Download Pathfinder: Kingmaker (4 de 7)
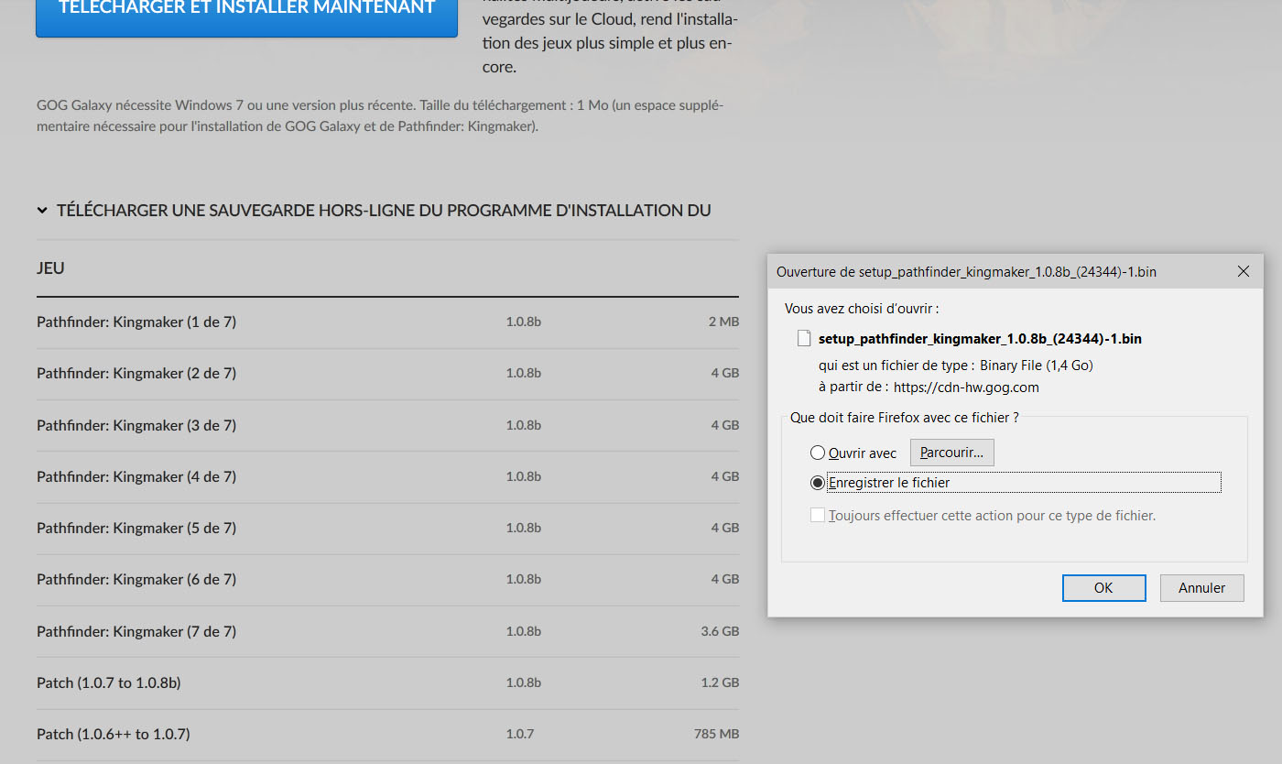1282x764 pixels. point(136,476)
